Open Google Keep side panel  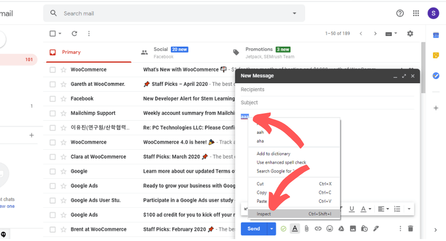(436, 55)
